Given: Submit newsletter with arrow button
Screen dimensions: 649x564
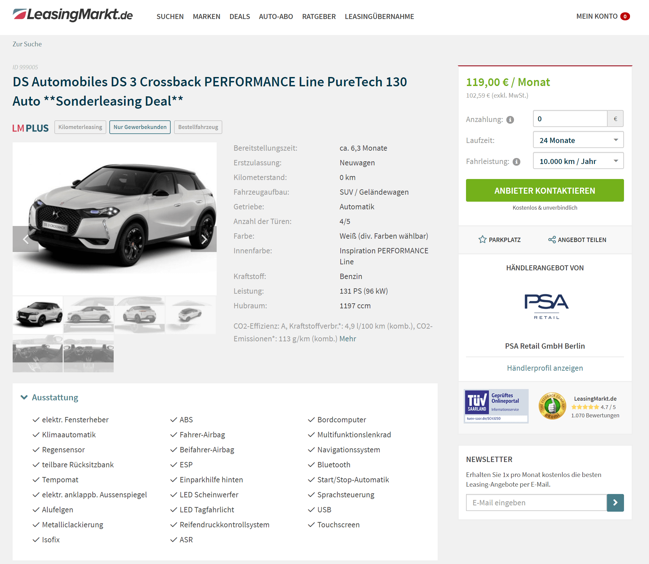Looking at the screenshot, I should coord(615,503).
